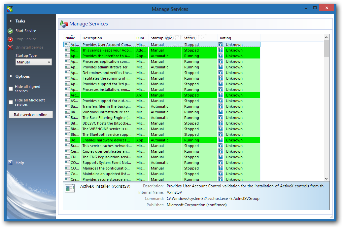343x228 pixels.
Task: Click the service icon of the Blo... row
Action: tap(67, 129)
